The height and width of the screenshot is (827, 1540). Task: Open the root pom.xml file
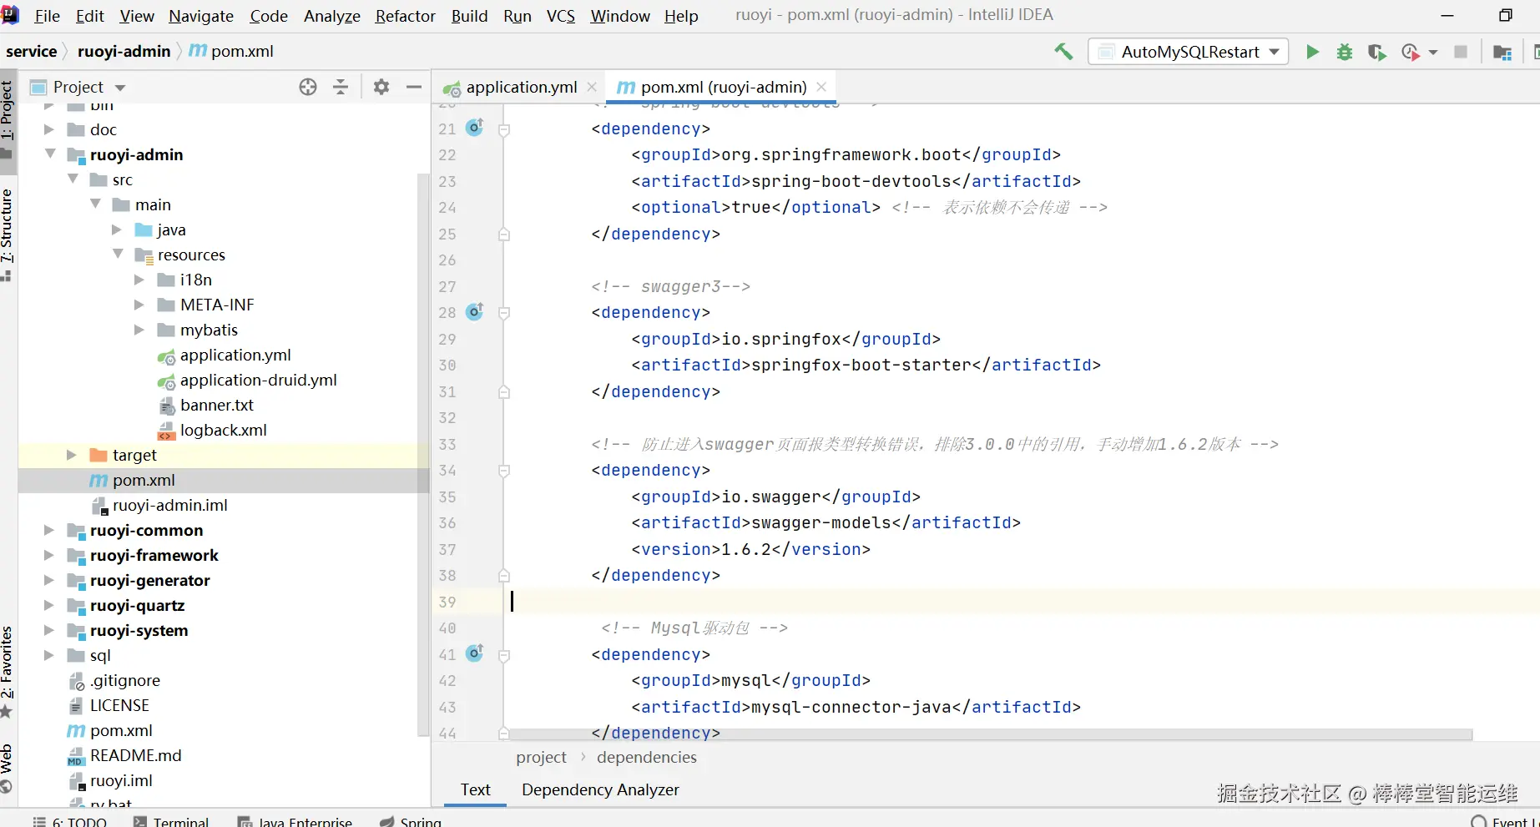click(121, 730)
